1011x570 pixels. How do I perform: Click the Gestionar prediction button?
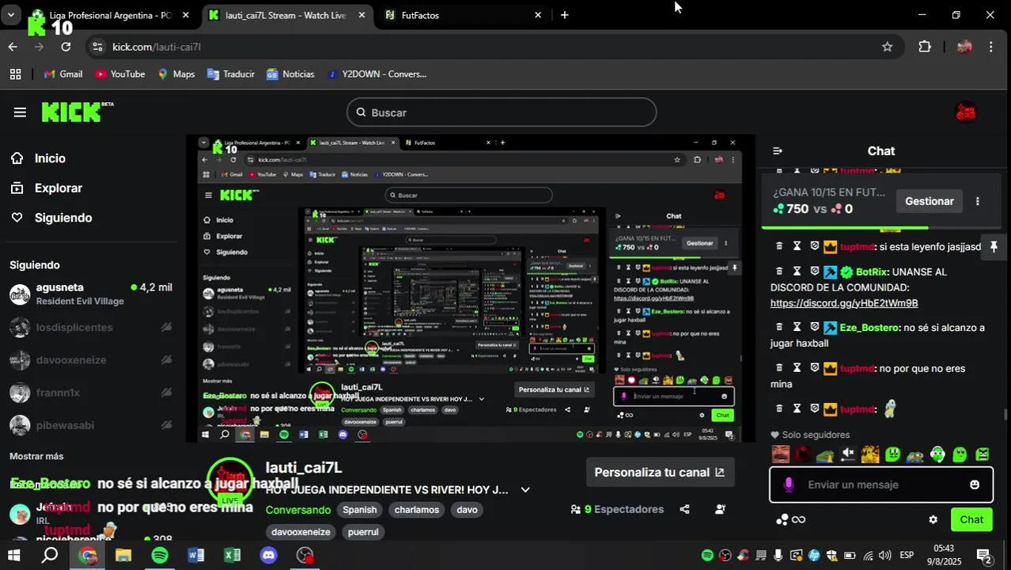coord(929,201)
